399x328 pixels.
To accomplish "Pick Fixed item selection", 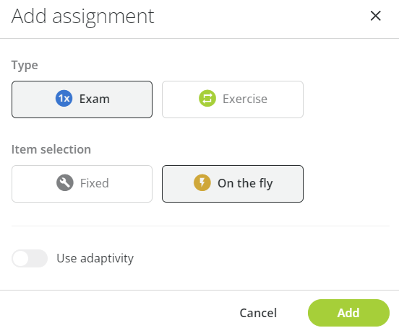I will pyautogui.click(x=82, y=184).
